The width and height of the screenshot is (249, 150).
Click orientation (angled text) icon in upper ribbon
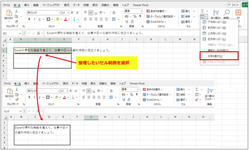point(101,13)
